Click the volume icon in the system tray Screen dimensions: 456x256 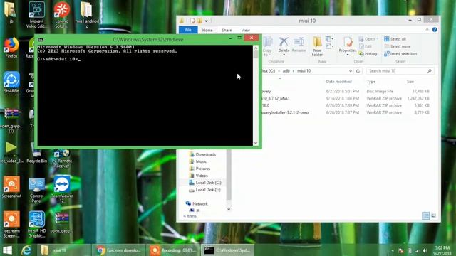tap(425, 250)
